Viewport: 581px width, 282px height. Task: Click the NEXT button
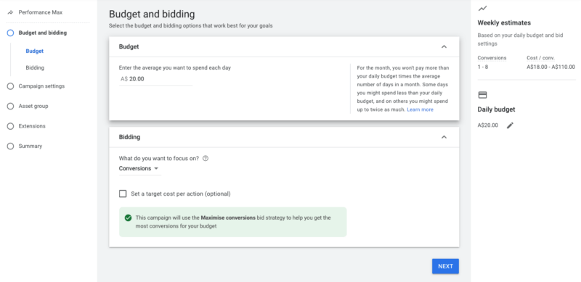445,267
